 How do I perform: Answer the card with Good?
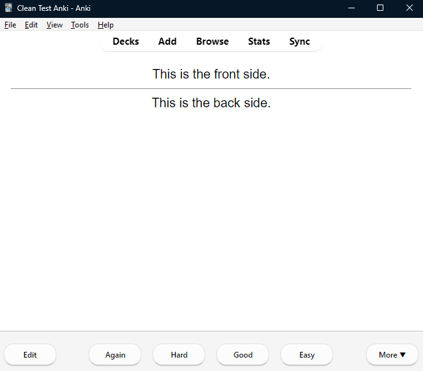tap(243, 355)
